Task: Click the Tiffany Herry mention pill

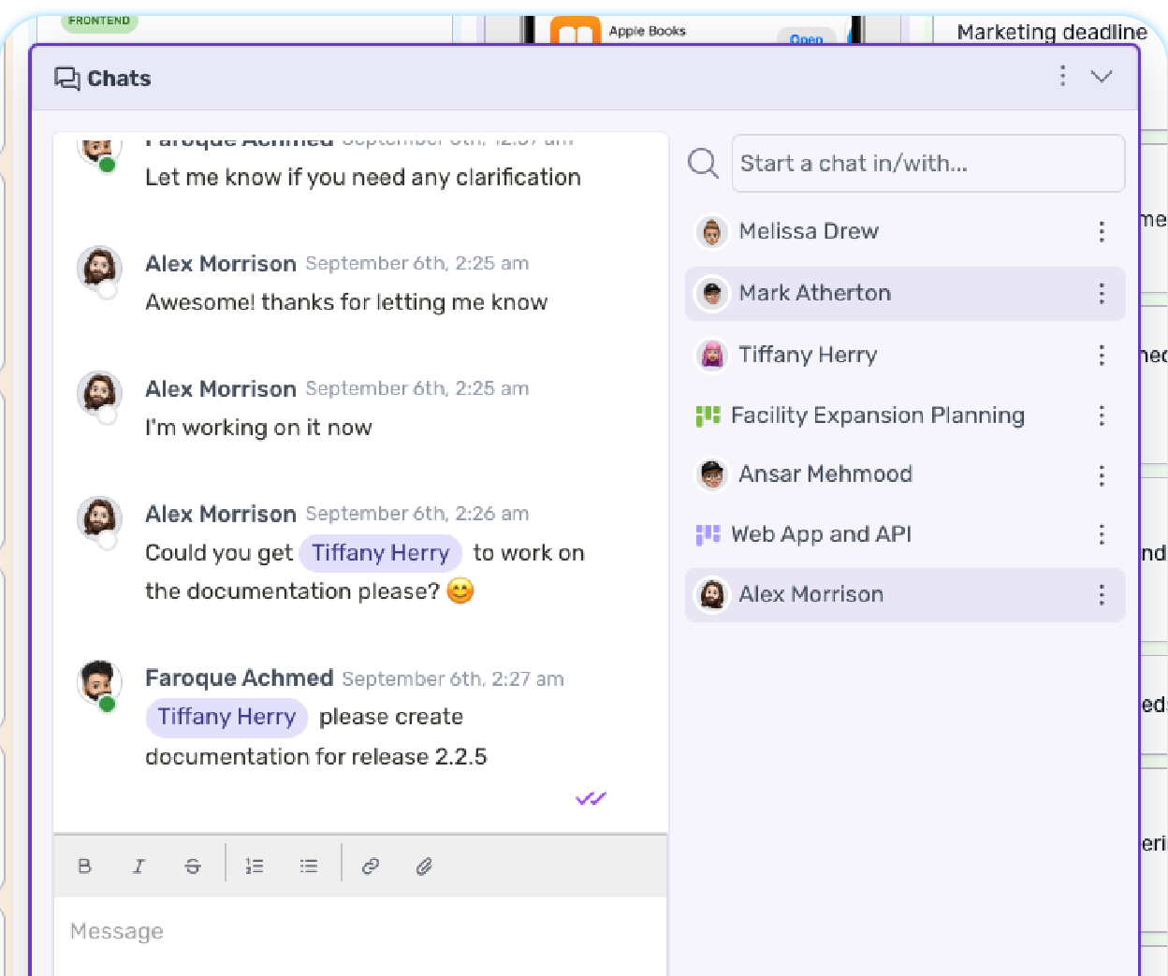Action: tap(380, 553)
